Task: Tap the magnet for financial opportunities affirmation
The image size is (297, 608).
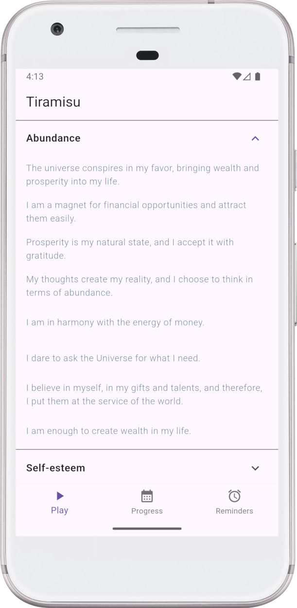Action: pos(136,212)
